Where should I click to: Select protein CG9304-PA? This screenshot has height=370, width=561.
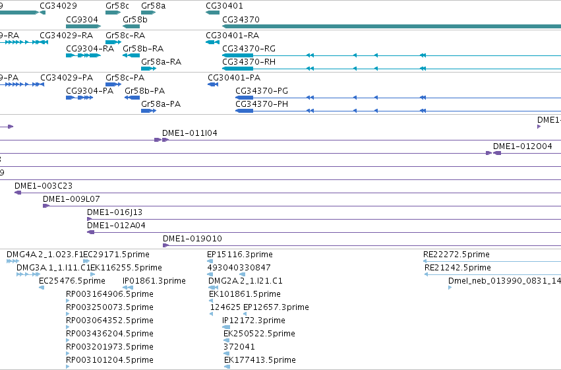(90, 91)
